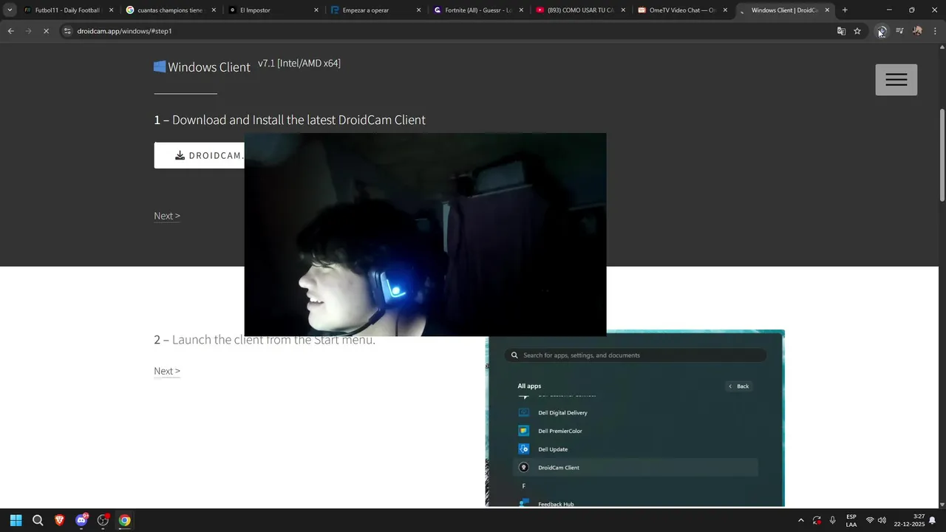
Task: Open the media controls icon
Action: tap(899, 31)
